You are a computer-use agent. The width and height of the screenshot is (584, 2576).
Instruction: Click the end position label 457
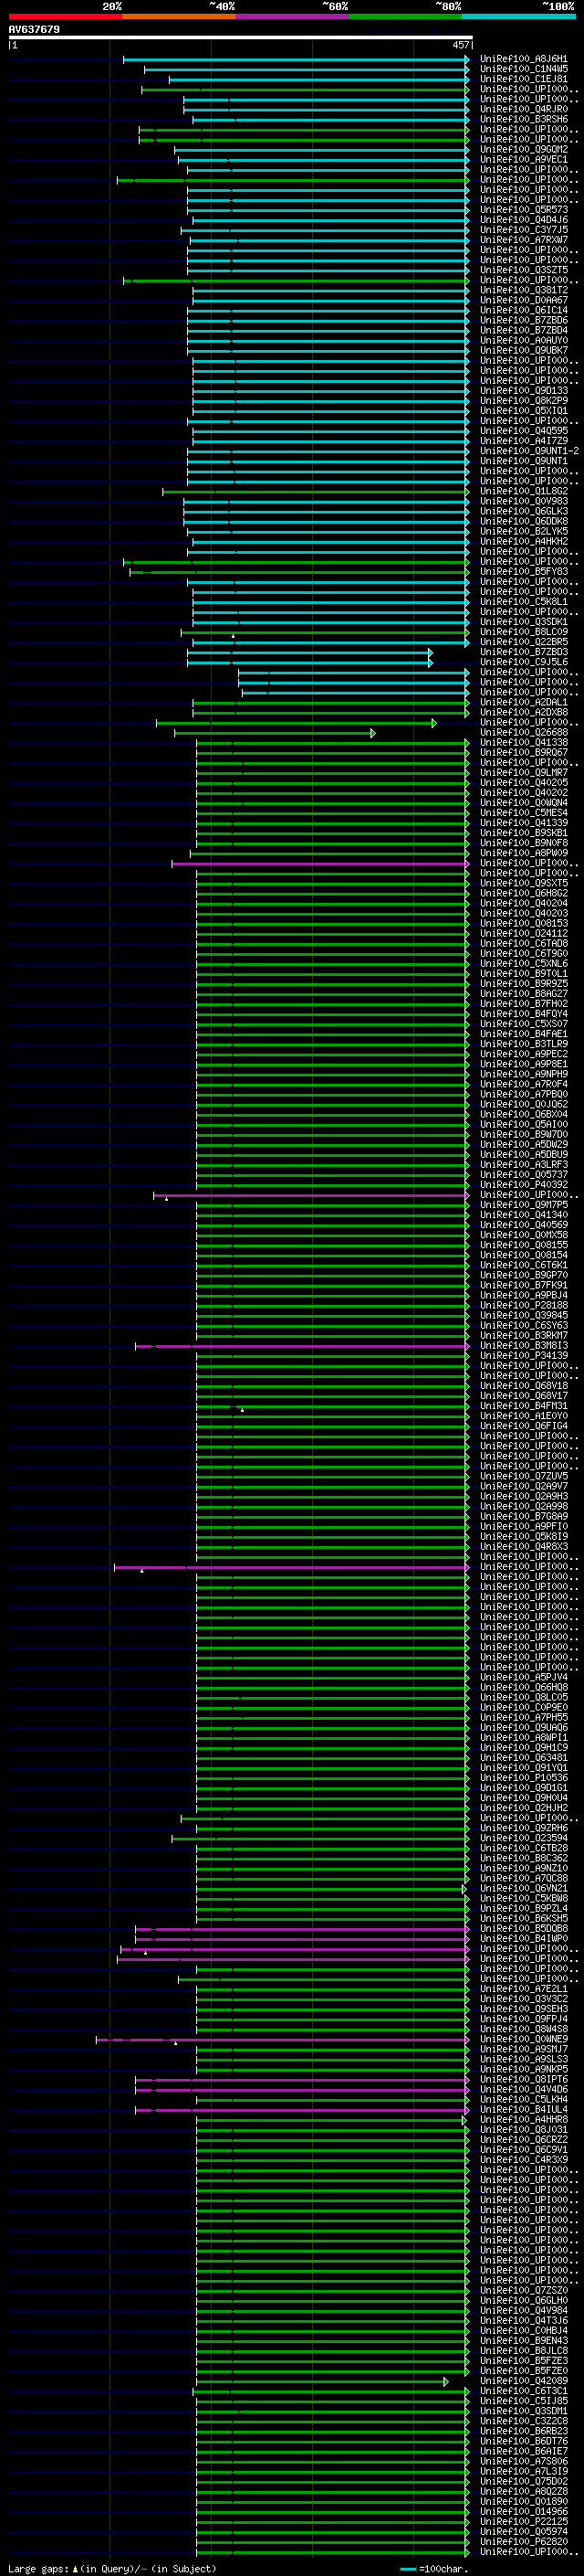460,45
